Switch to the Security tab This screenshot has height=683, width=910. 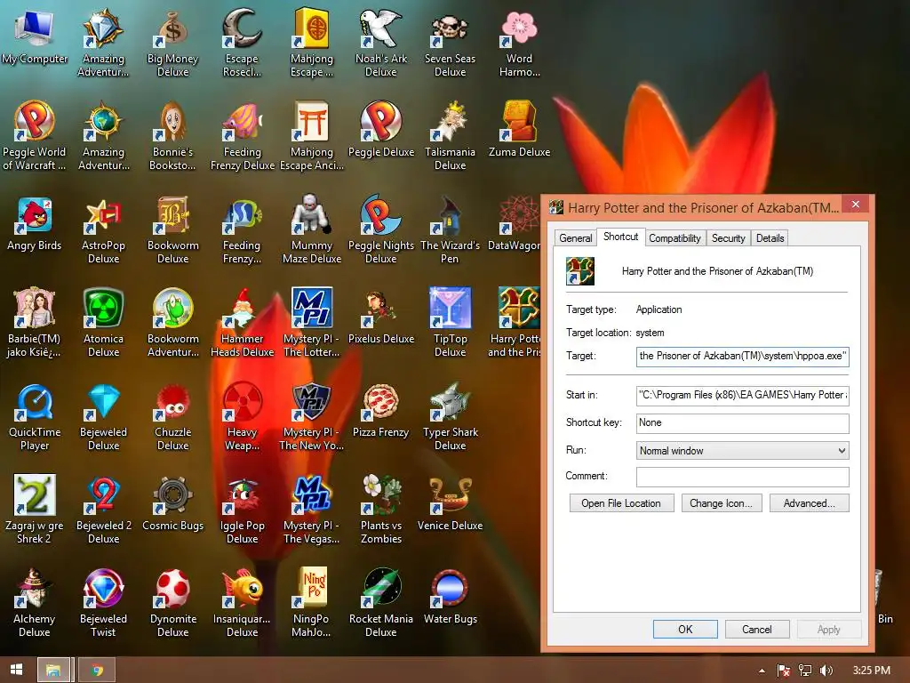coord(729,238)
